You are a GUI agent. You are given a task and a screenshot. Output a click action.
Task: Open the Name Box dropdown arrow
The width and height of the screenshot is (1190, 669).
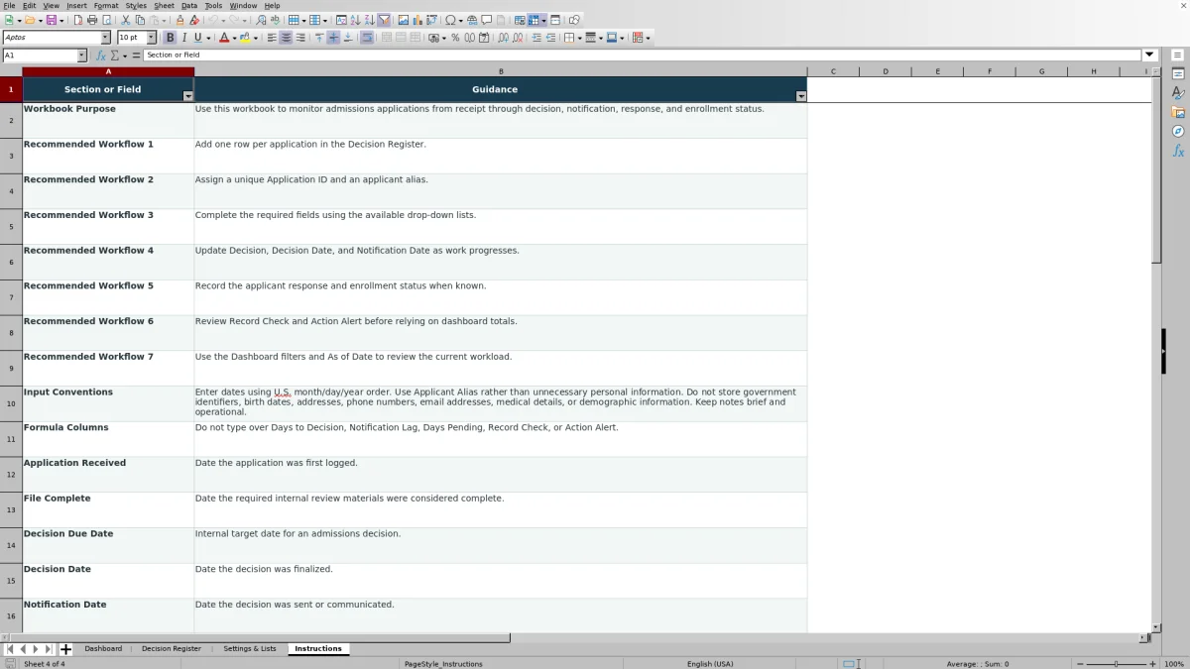click(x=81, y=56)
